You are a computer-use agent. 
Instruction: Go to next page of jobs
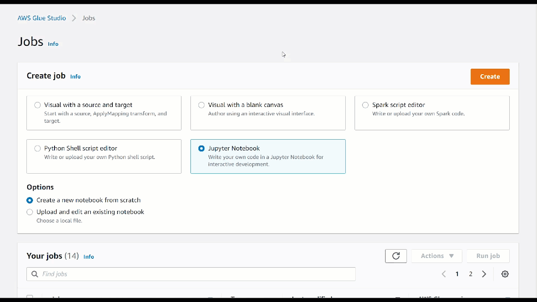(x=484, y=274)
